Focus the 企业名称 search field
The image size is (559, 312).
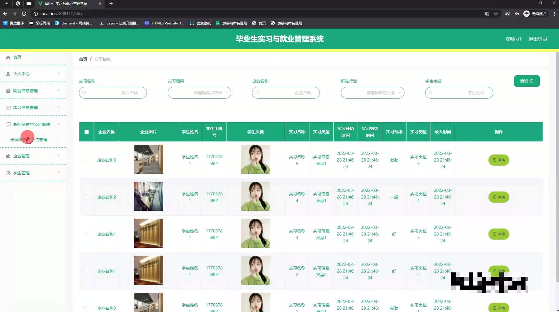pyautogui.click(x=286, y=93)
